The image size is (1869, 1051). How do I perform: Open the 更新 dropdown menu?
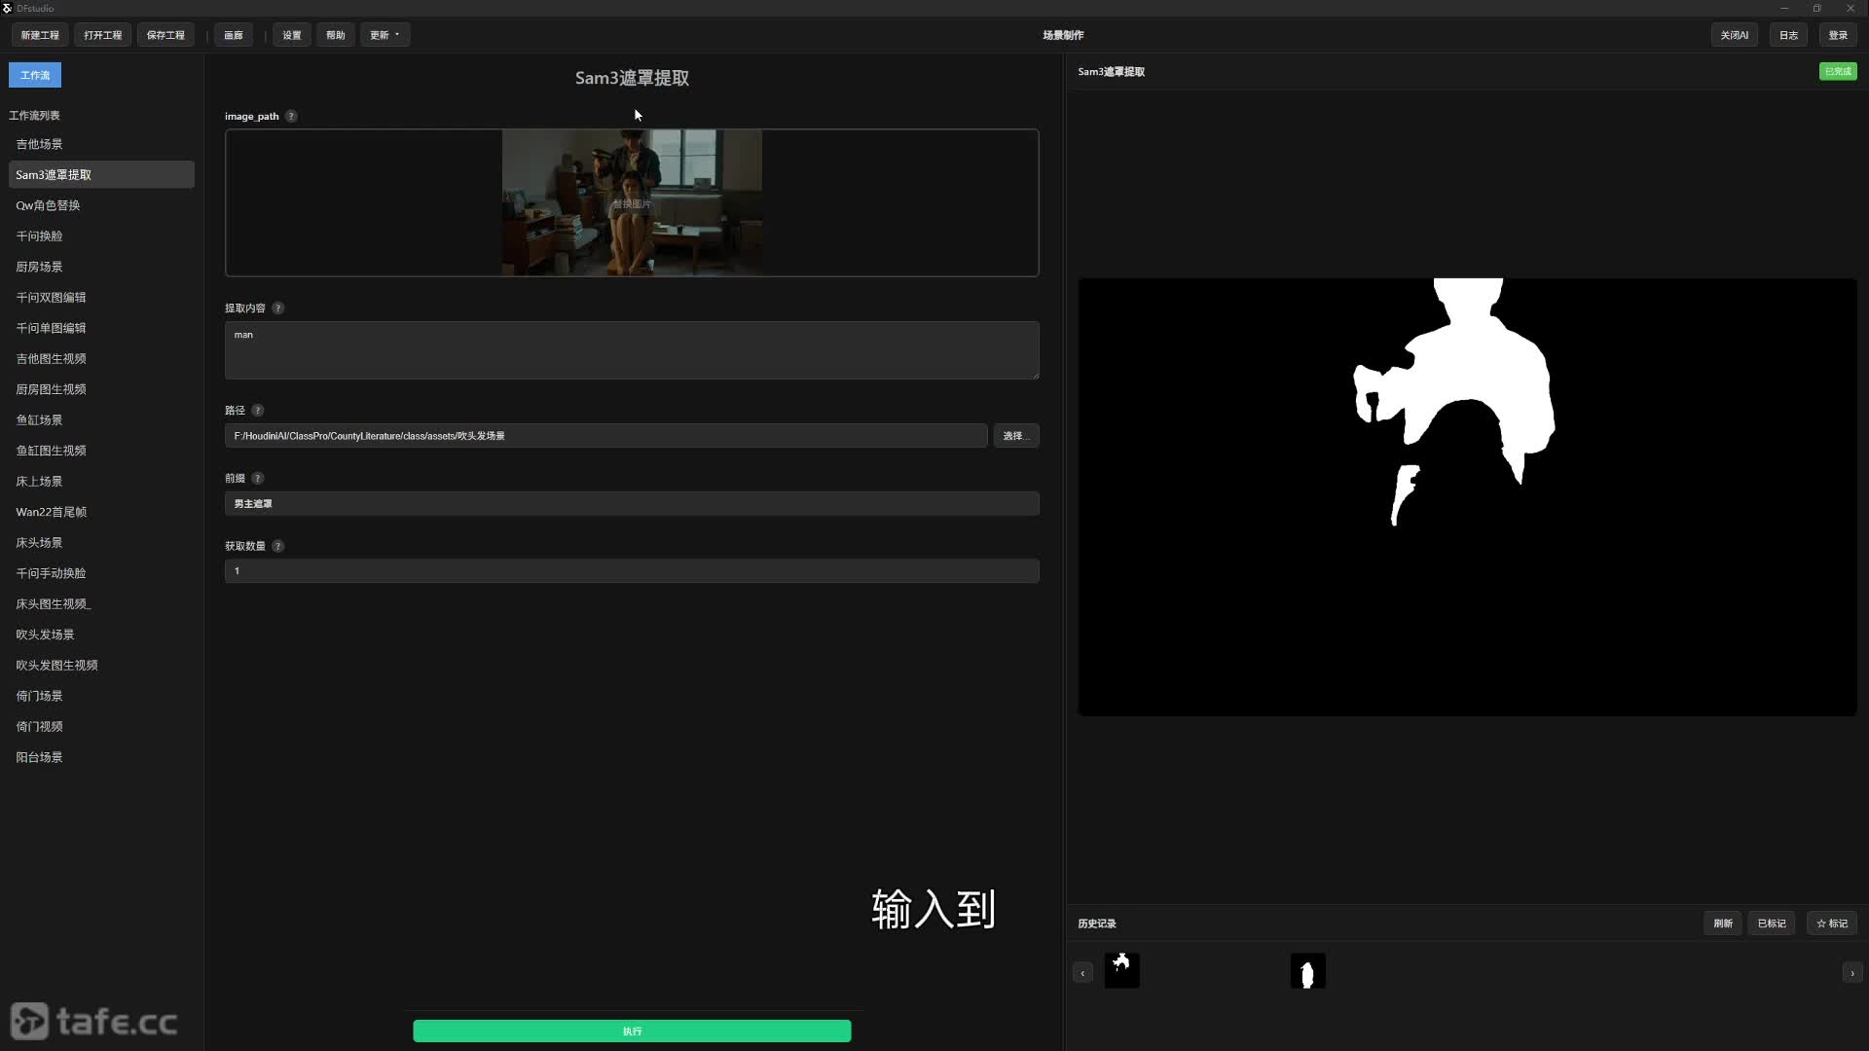point(385,35)
